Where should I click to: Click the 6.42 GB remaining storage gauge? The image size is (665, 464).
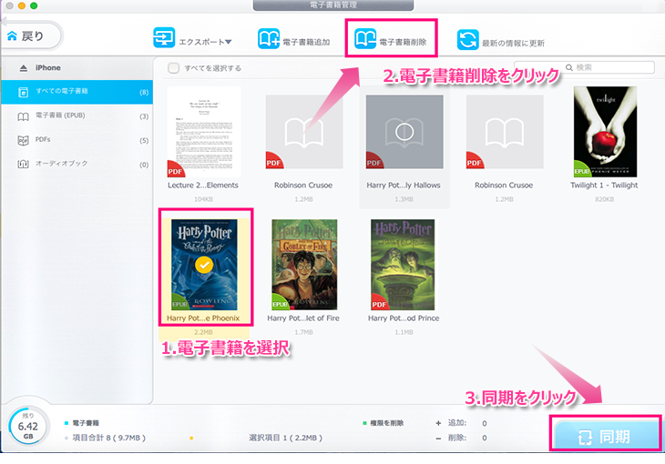(x=28, y=427)
